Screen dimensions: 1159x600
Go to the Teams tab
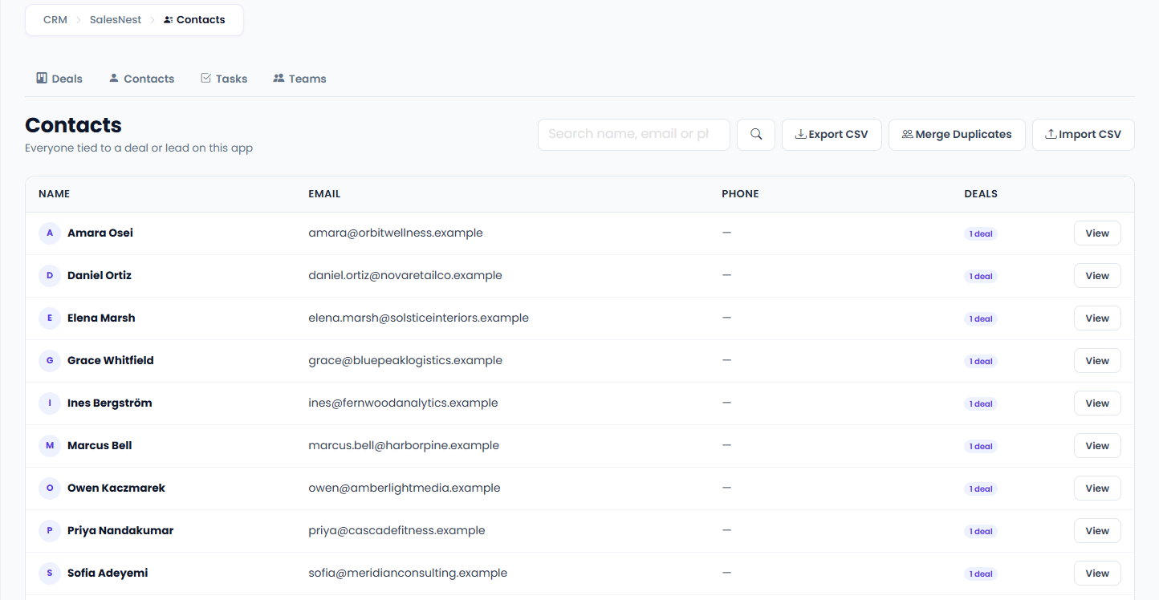299,79
